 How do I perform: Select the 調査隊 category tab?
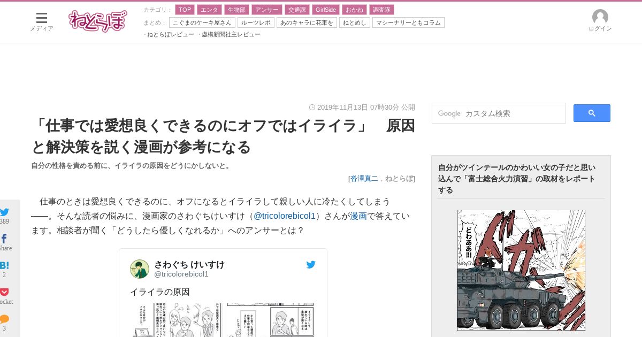click(381, 10)
